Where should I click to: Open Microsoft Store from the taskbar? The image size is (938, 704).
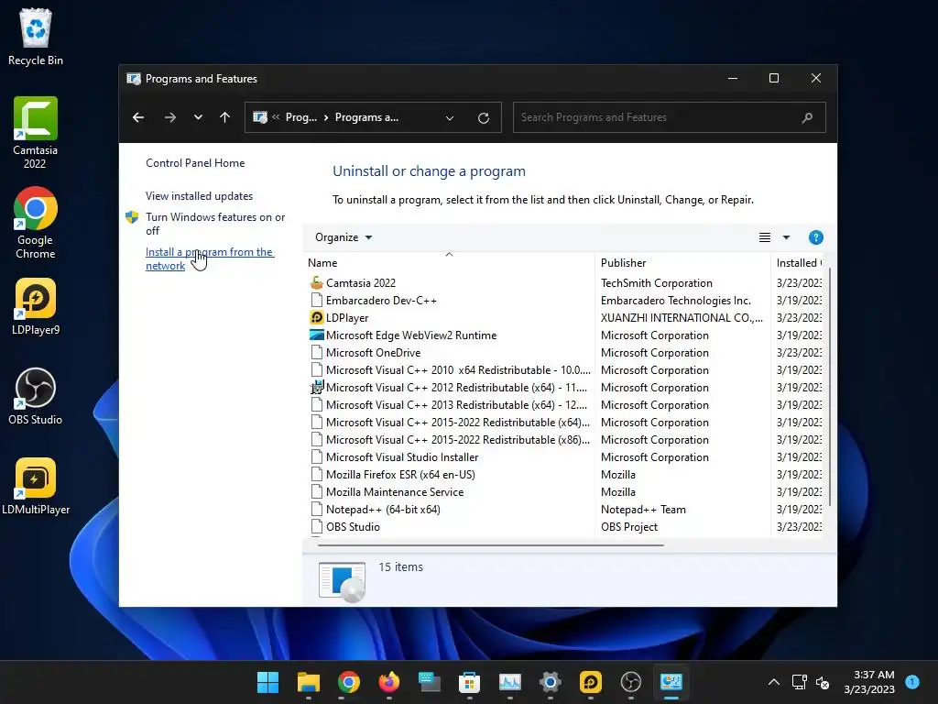point(470,682)
